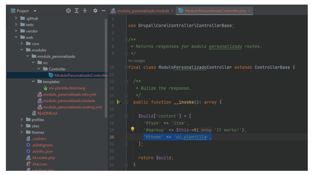Viewport: 313px width, 175px height.
Task: Click the 'no usages' hint
Action: [x=137, y=60]
